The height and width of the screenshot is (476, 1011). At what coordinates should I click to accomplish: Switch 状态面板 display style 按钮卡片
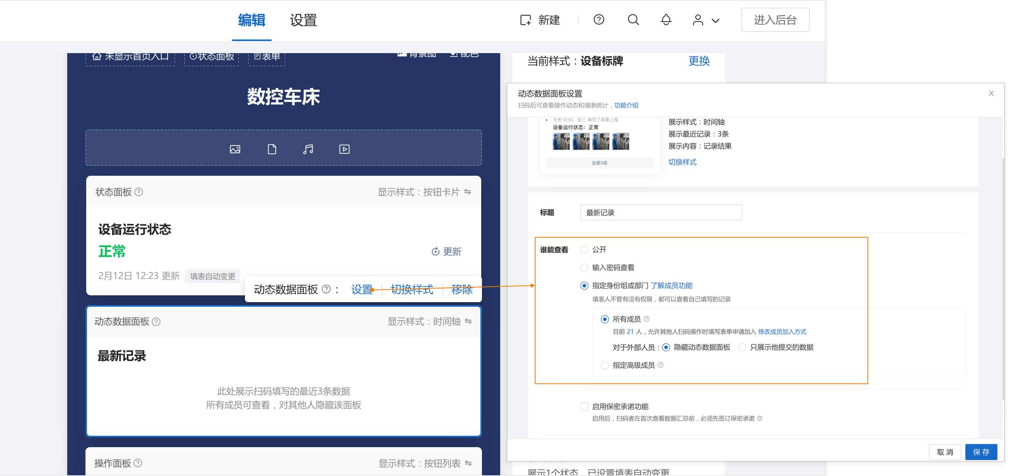tap(425, 192)
